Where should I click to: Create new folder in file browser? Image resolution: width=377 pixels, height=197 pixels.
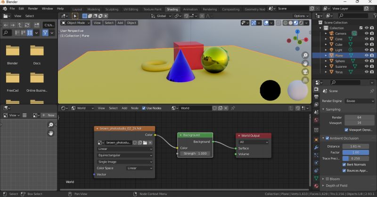click(37, 25)
